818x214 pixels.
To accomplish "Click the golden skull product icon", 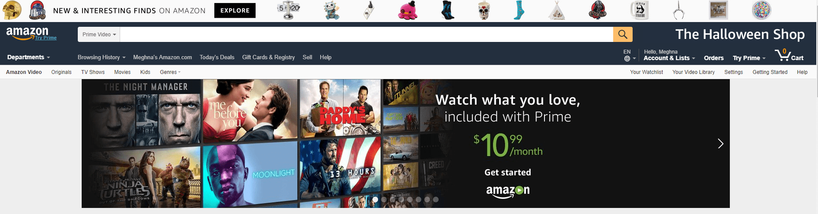I will [12, 10].
